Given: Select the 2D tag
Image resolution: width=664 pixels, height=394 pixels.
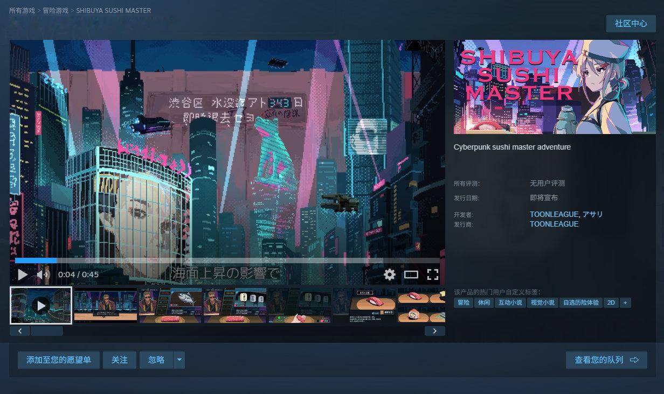Looking at the screenshot, I should click(611, 302).
